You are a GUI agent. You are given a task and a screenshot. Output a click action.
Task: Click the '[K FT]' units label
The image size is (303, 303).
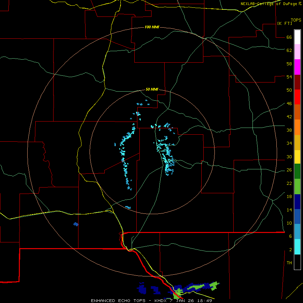click(x=284, y=24)
